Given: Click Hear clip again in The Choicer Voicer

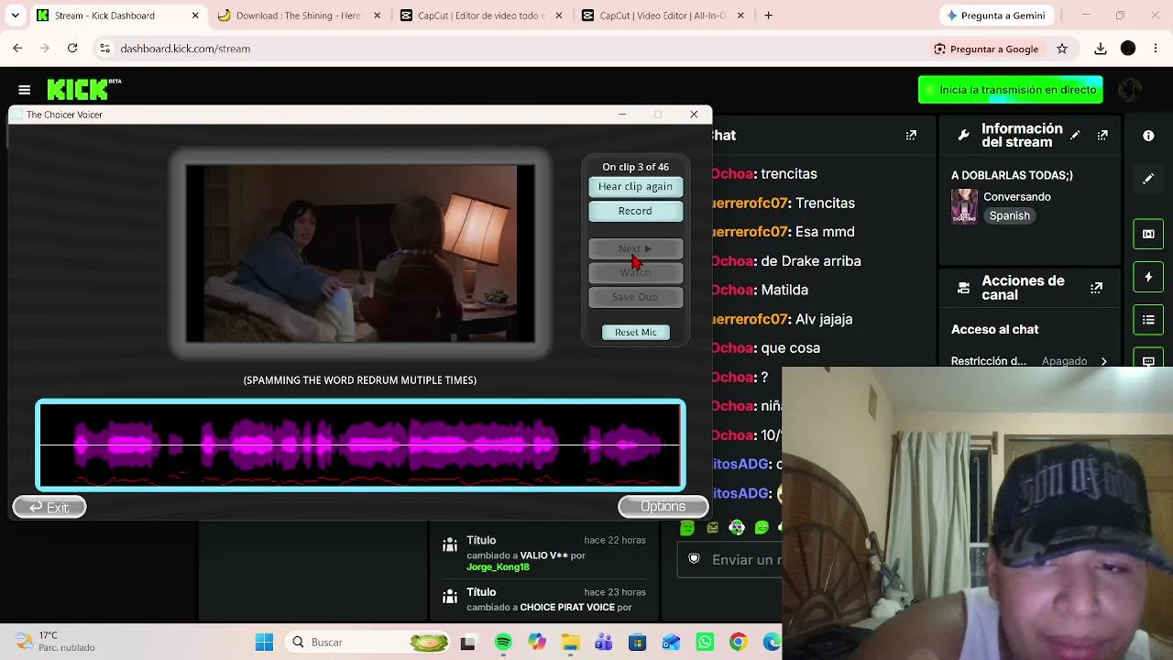Looking at the screenshot, I should 635,187.
